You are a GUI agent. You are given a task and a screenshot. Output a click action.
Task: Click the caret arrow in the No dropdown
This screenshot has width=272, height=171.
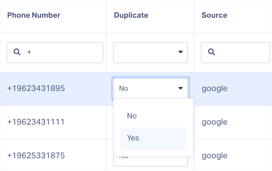point(180,88)
